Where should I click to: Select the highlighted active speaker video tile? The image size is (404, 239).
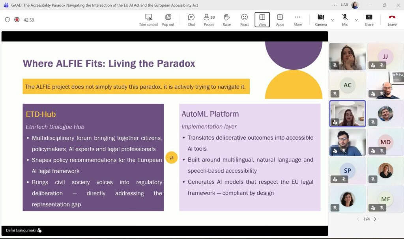pyautogui.click(x=348, y=114)
